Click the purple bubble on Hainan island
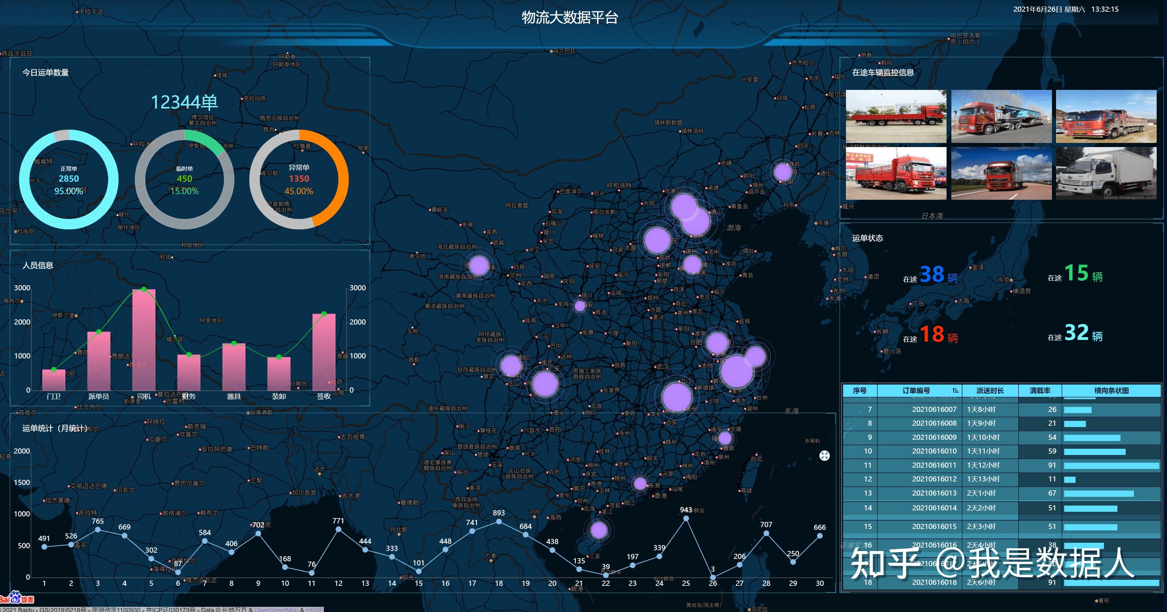 click(599, 530)
